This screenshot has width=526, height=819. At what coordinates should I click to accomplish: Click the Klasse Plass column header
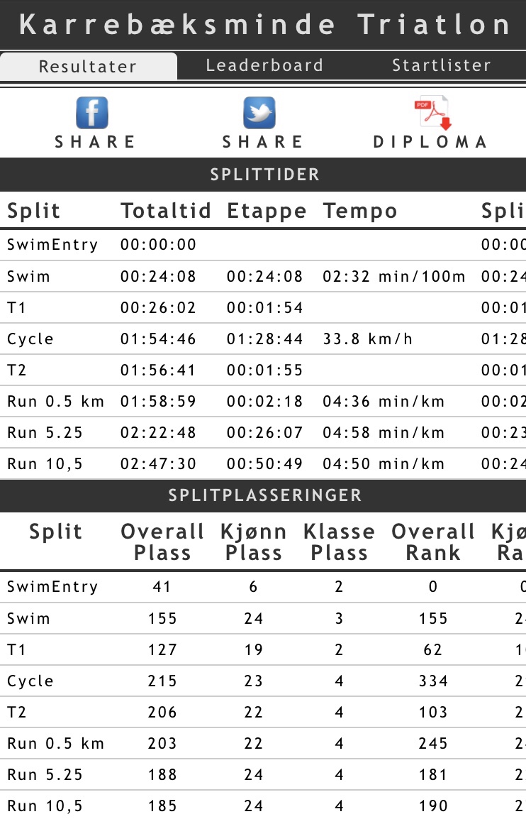pyautogui.click(x=339, y=542)
